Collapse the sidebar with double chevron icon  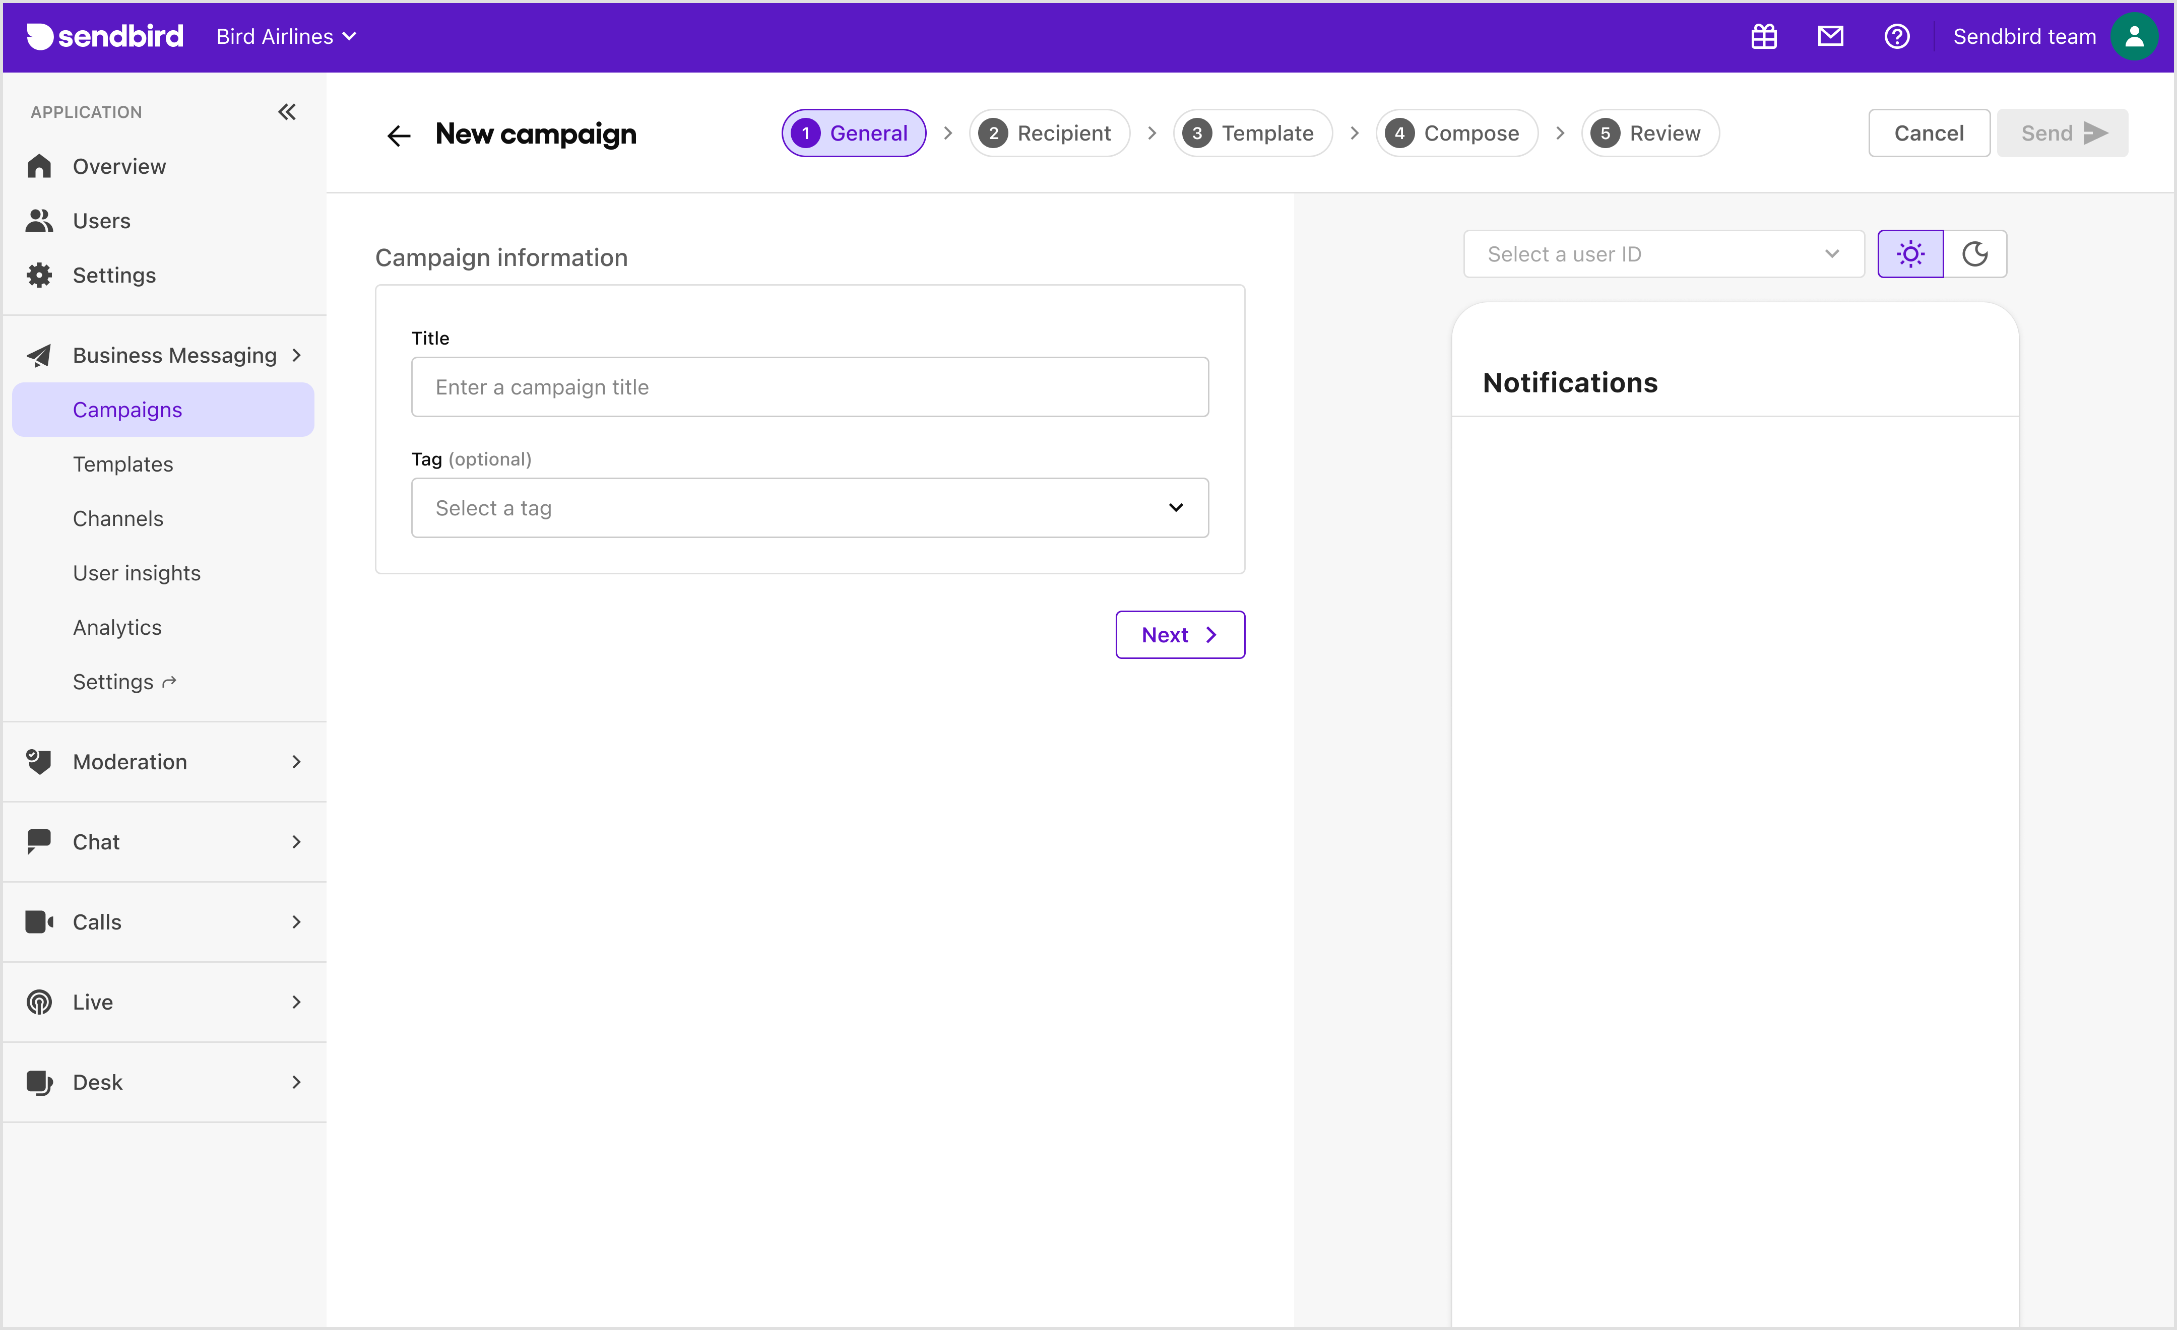click(x=286, y=112)
